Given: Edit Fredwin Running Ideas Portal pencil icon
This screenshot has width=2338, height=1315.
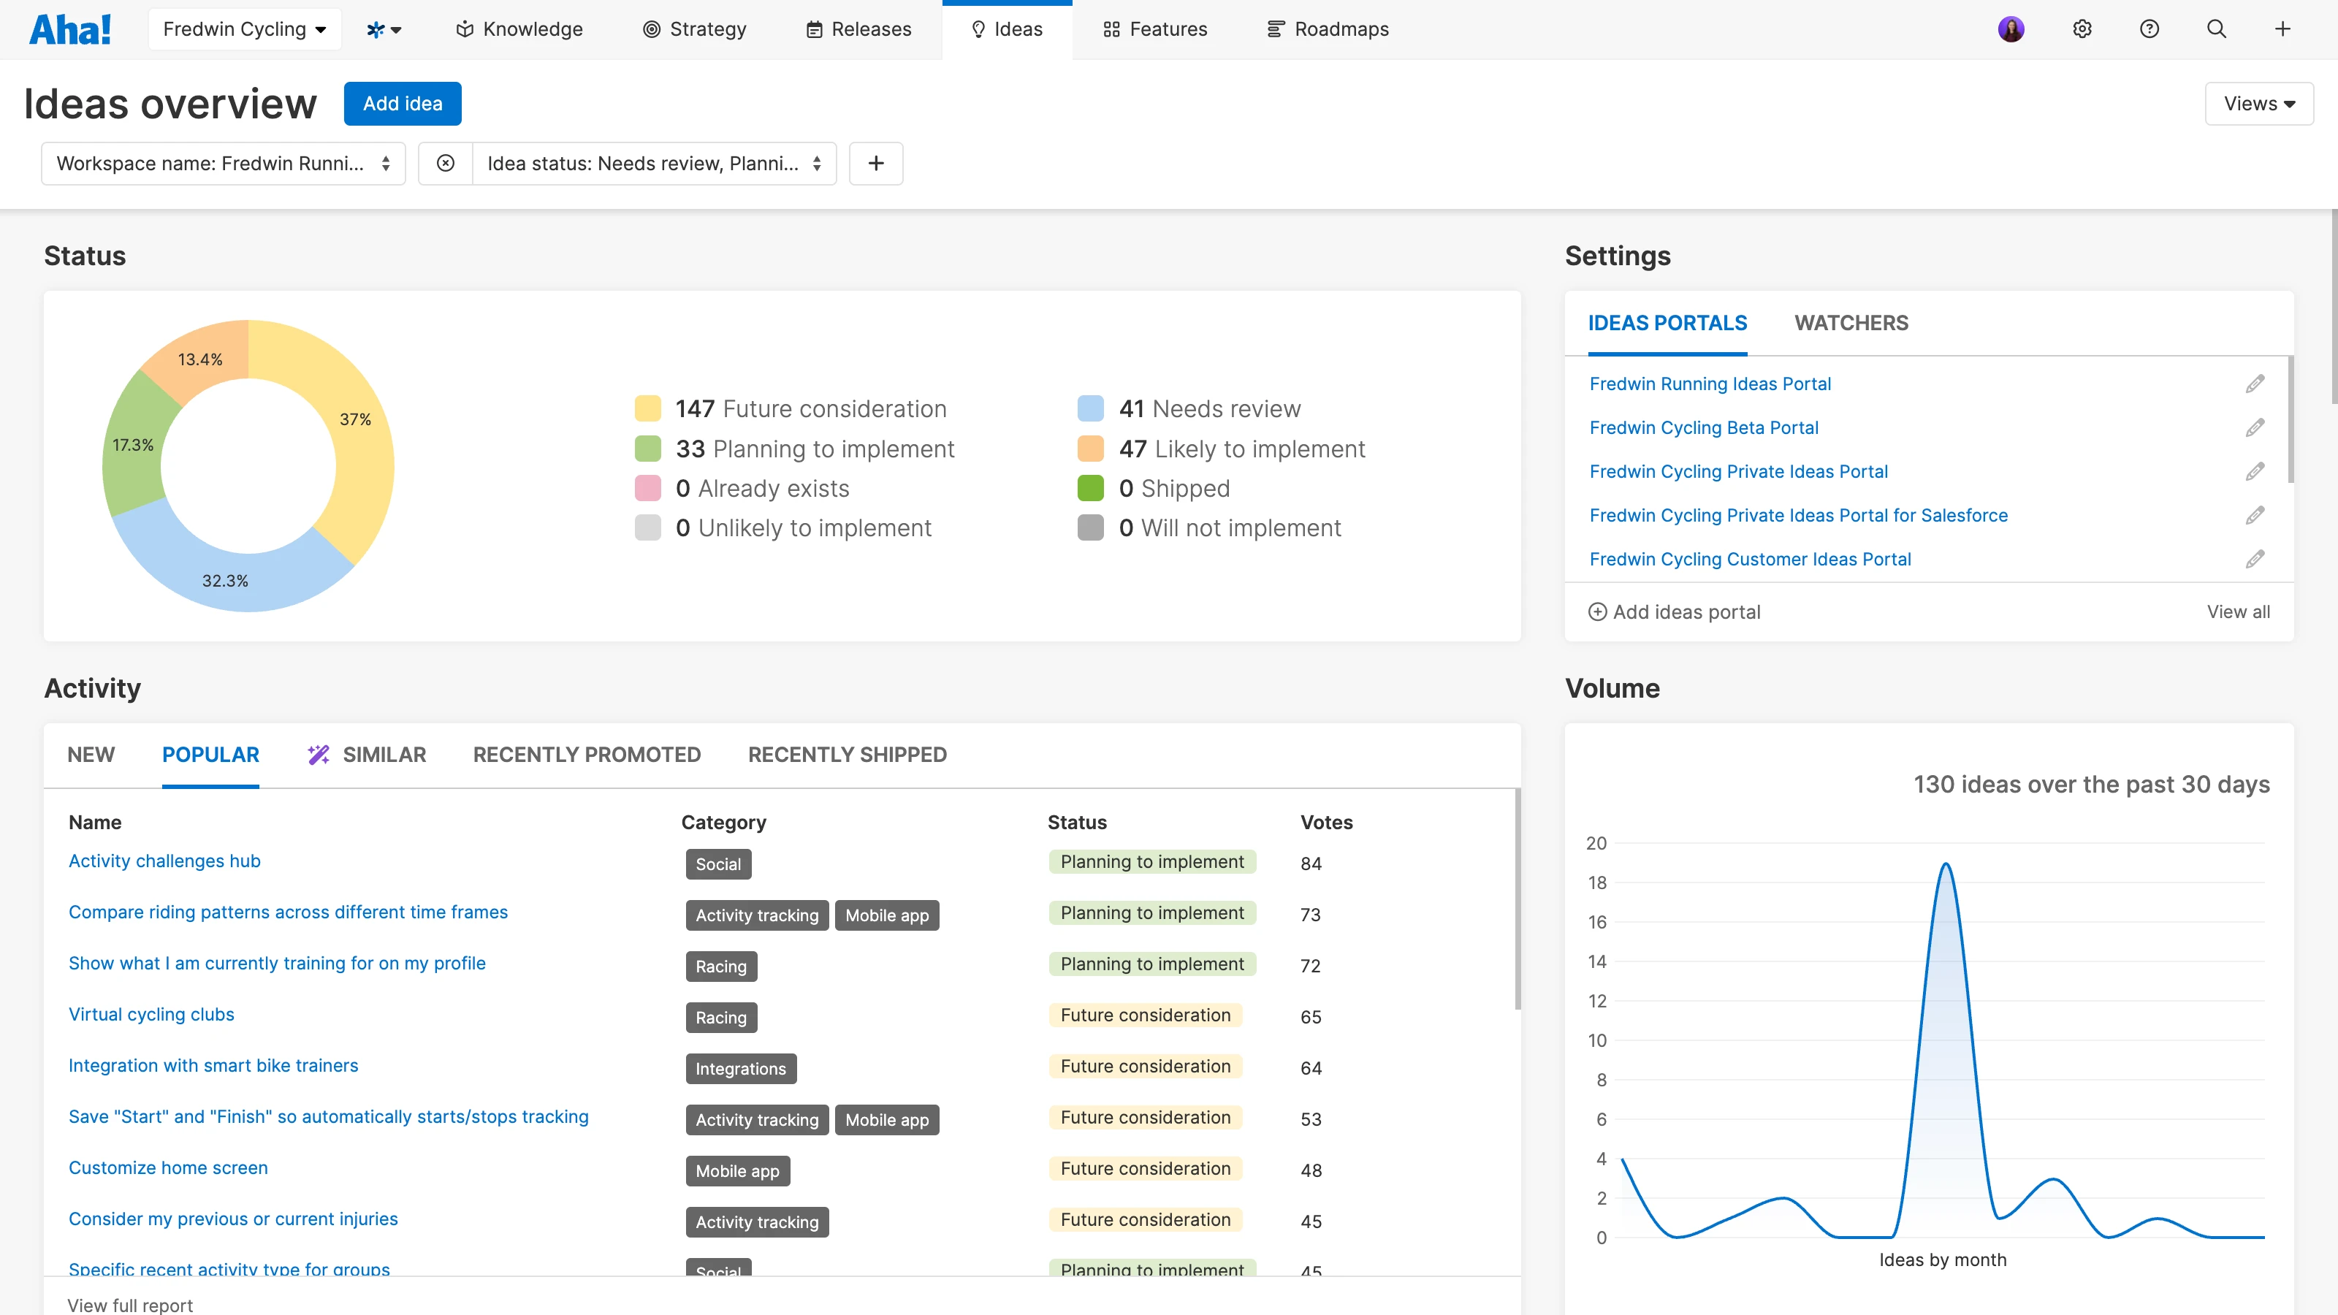Looking at the screenshot, I should click(2255, 384).
